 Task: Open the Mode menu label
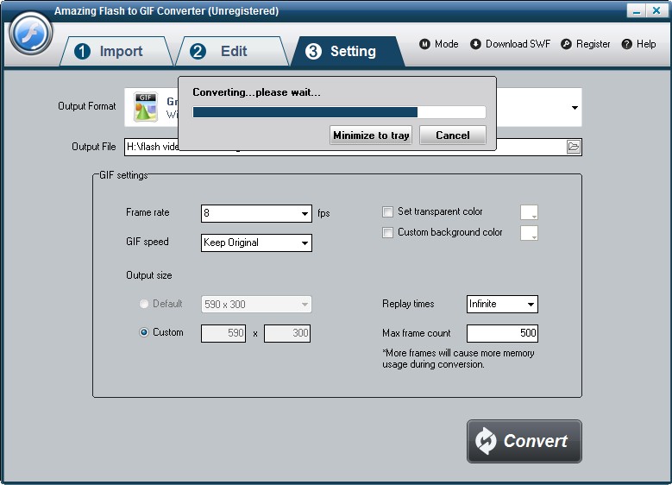click(446, 44)
